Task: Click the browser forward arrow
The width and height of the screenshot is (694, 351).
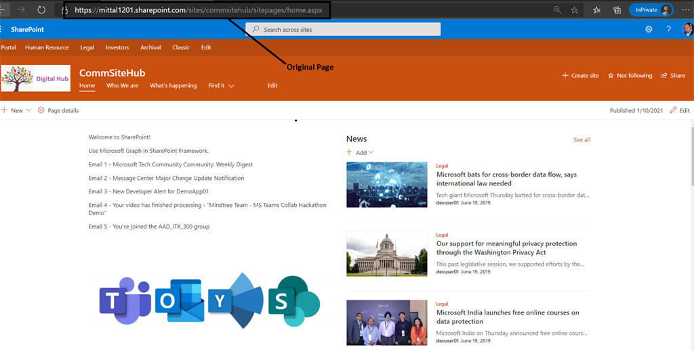Action: (21, 9)
